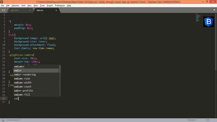Click the '.glyphicon-camera' selector text
Screen dimensions: 217x122
tap(21, 55)
